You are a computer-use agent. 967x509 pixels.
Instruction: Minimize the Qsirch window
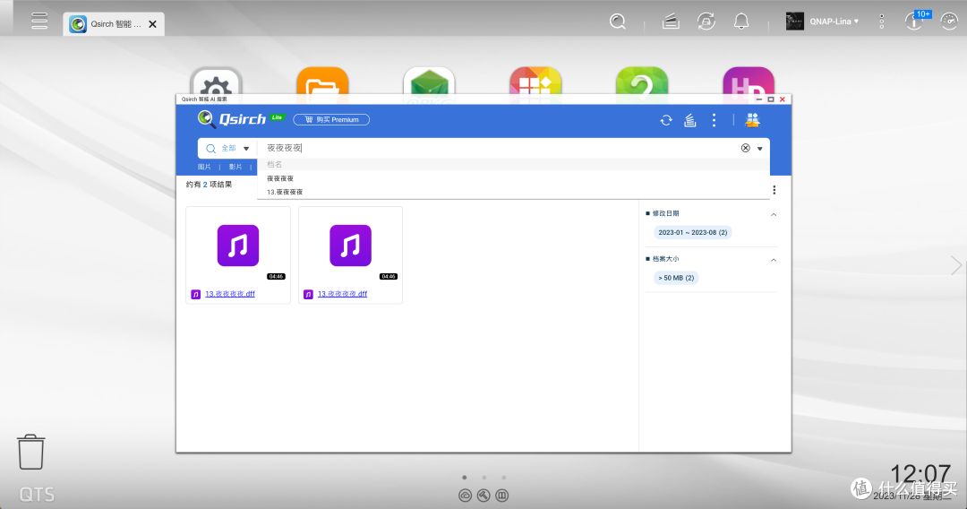click(759, 99)
